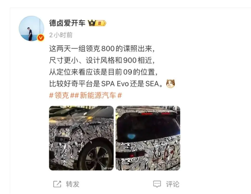Open the rear window spy photo

(x=148, y=138)
